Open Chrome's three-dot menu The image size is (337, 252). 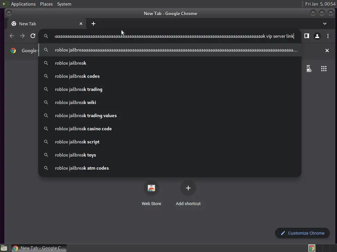328,36
